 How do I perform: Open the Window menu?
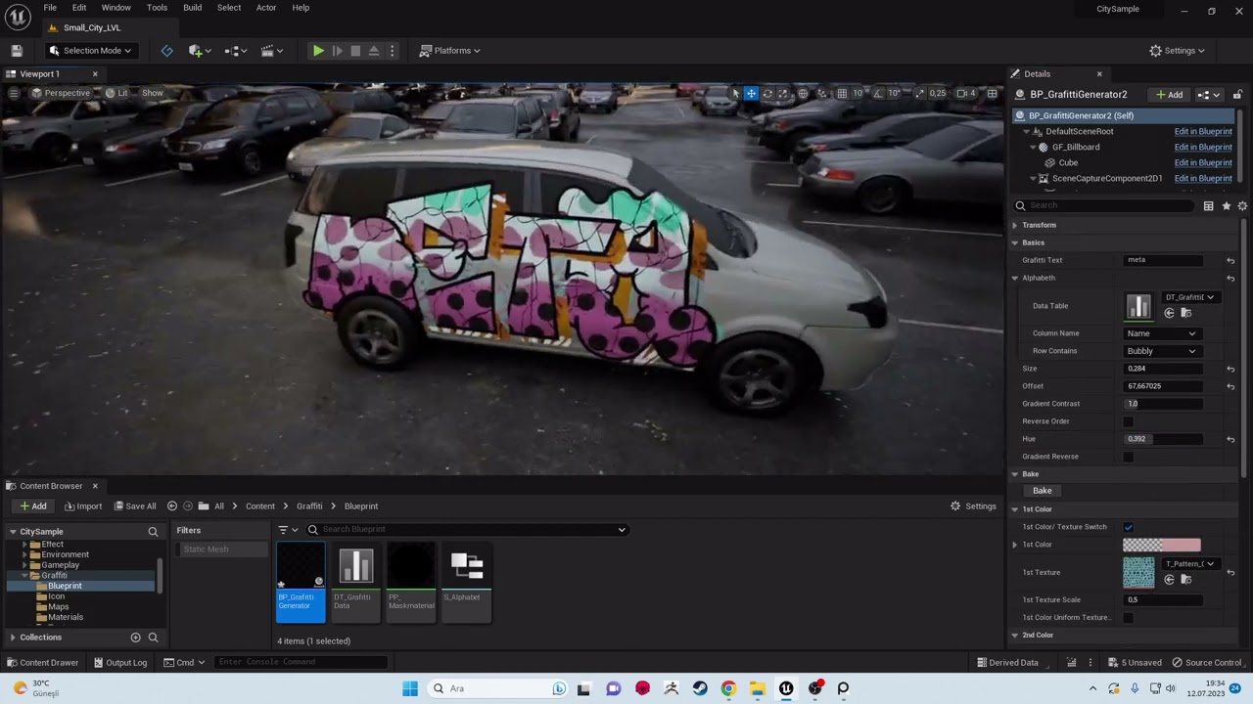tap(116, 8)
